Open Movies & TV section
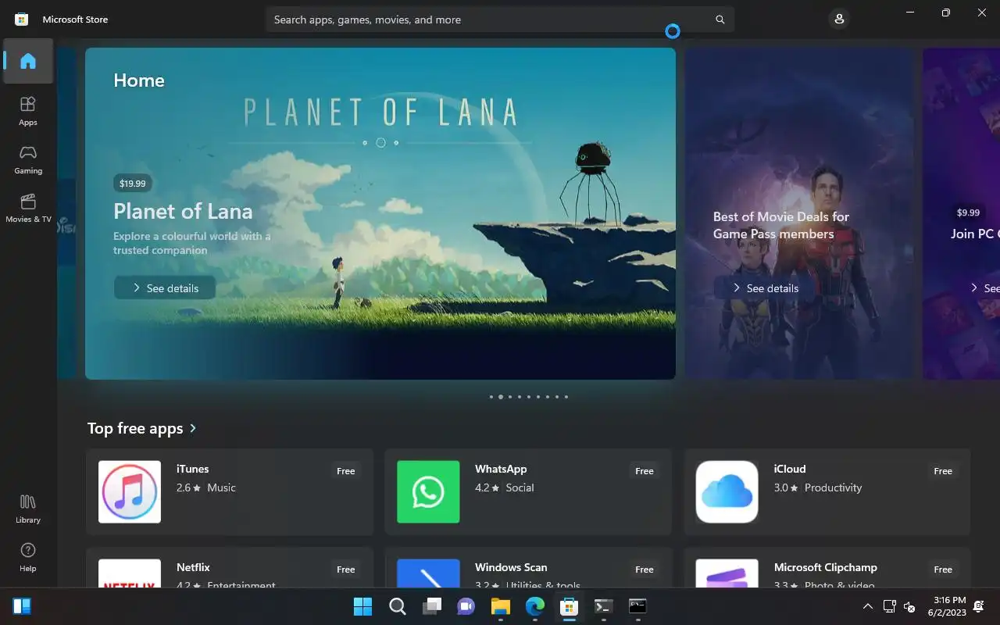1000x625 pixels. pos(28,208)
